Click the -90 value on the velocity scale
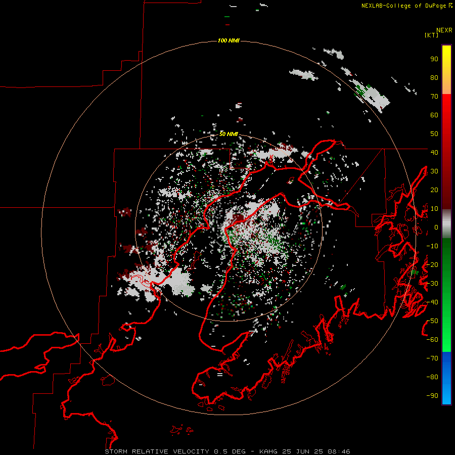The height and width of the screenshot is (455, 455). [x=432, y=396]
